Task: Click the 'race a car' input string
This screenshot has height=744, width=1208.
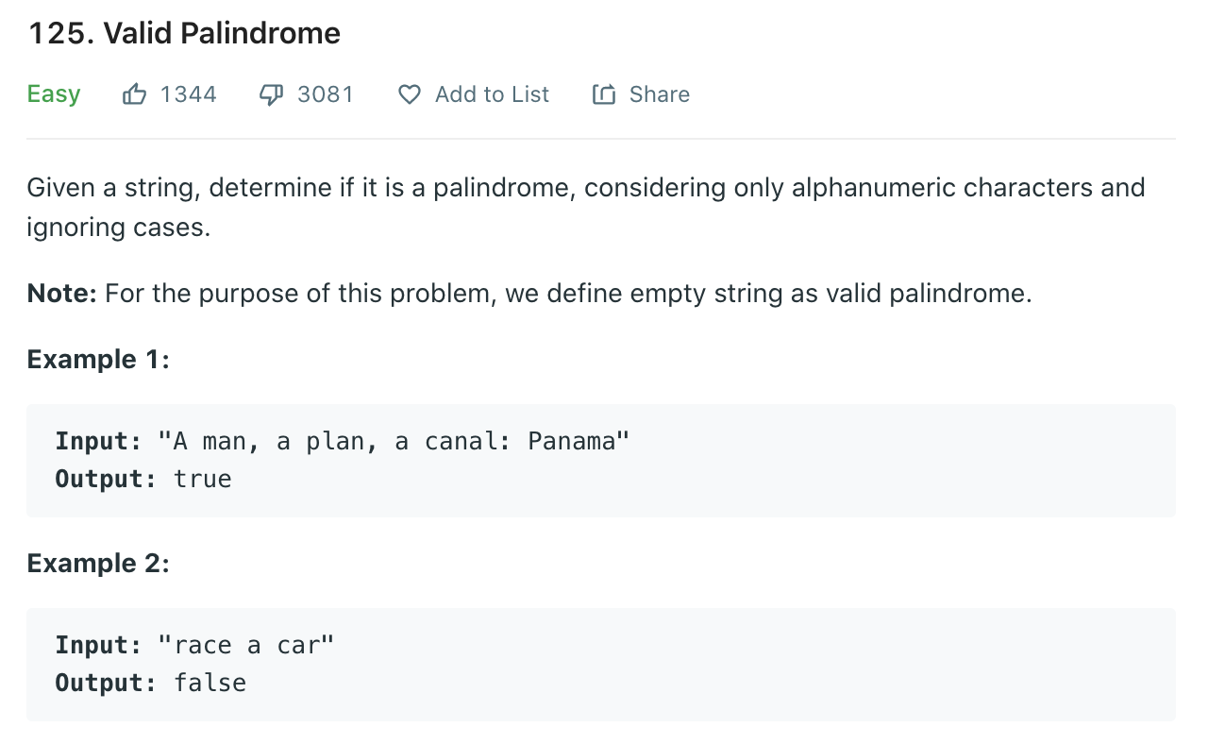Action: [x=246, y=645]
